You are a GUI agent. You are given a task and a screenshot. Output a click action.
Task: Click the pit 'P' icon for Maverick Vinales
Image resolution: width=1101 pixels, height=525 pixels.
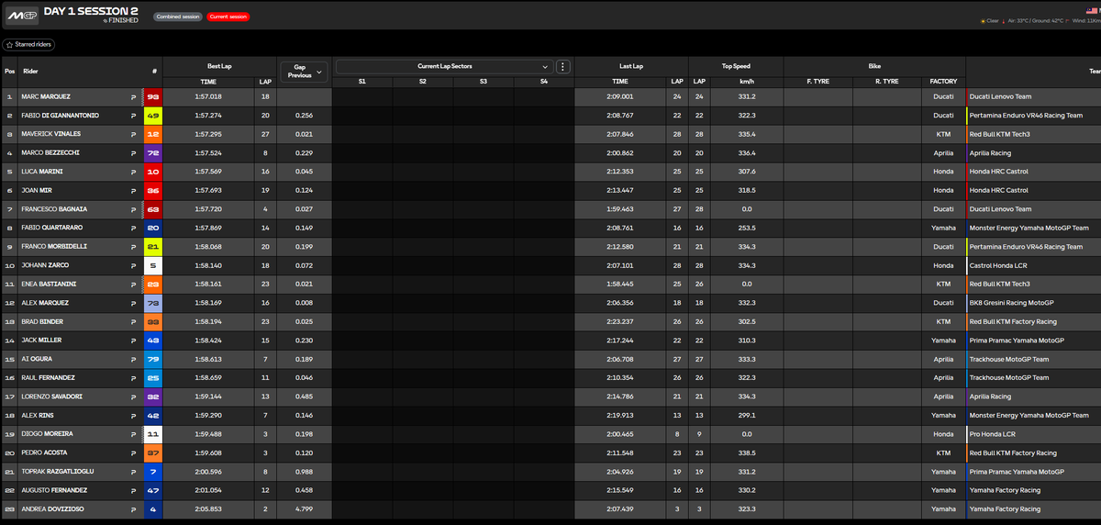[134, 134]
